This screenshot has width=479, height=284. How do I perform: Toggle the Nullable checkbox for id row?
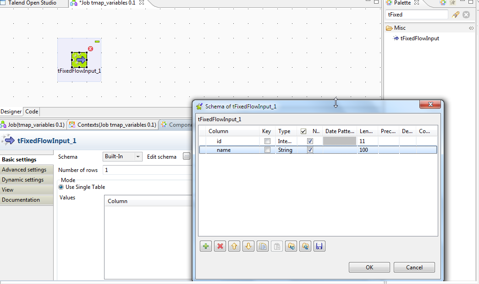pos(310,141)
